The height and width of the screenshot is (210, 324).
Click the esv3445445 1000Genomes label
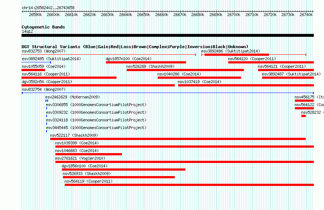[x=96, y=128]
